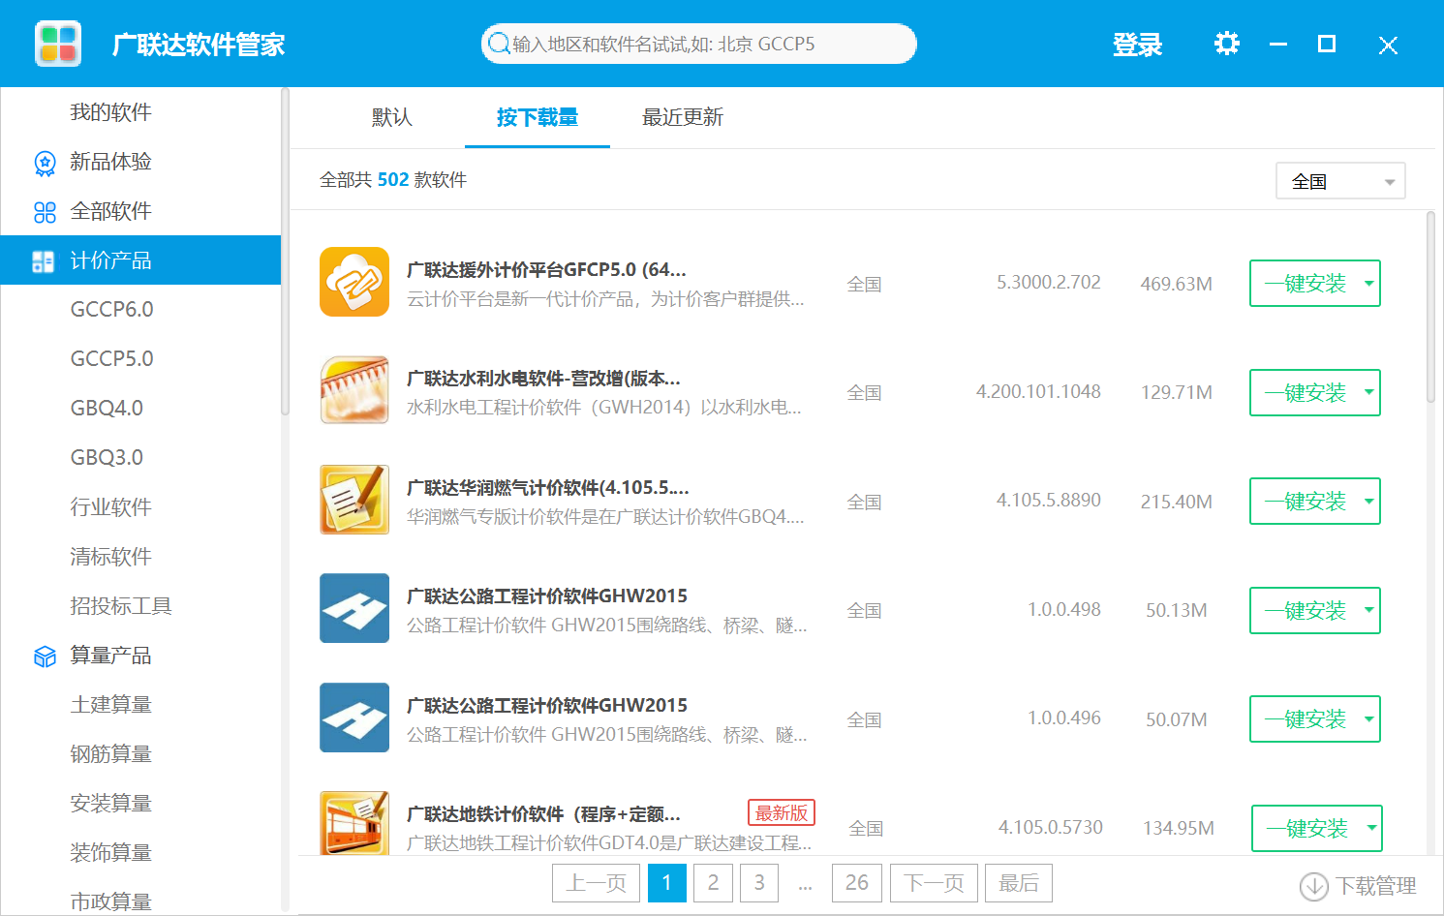Click the 广联达地铁计价软件 app icon
This screenshot has height=916, width=1444.
354,823
